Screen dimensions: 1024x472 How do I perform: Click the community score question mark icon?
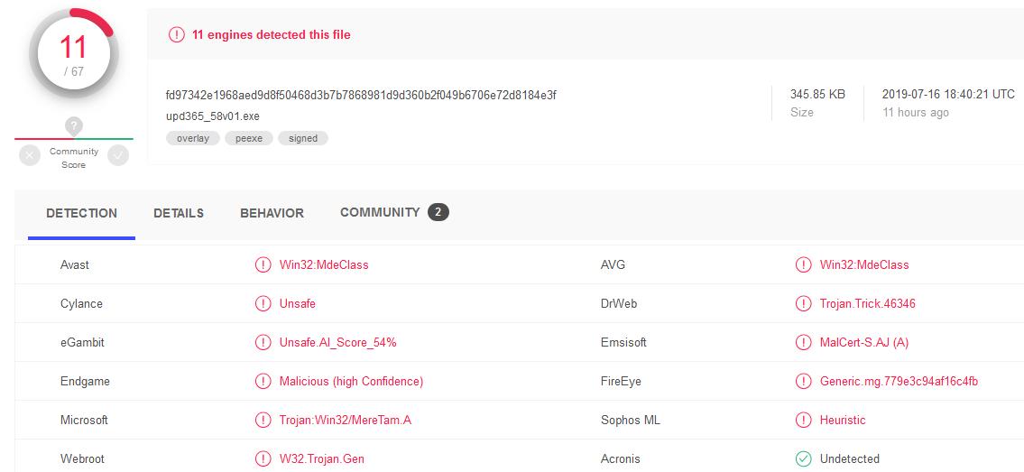pos(74,126)
